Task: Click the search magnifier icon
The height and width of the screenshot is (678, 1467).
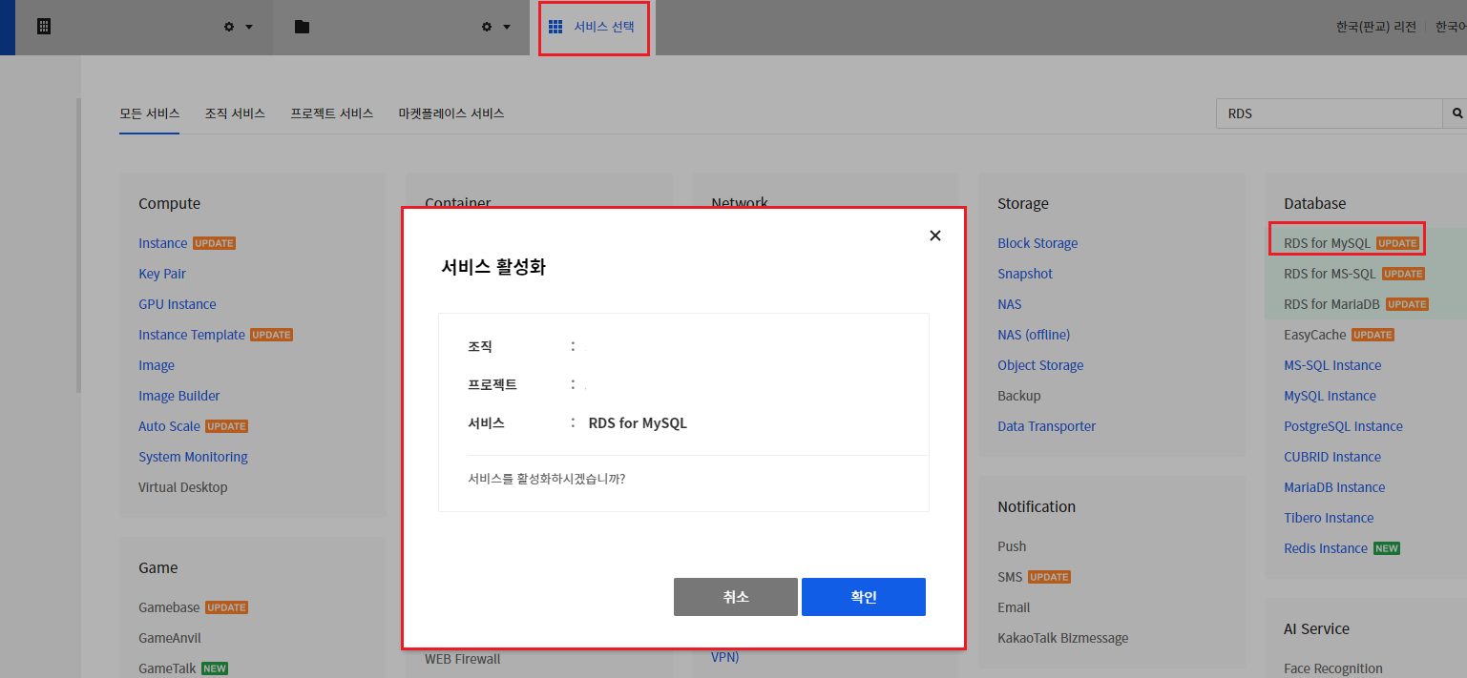Action: coord(1457,113)
